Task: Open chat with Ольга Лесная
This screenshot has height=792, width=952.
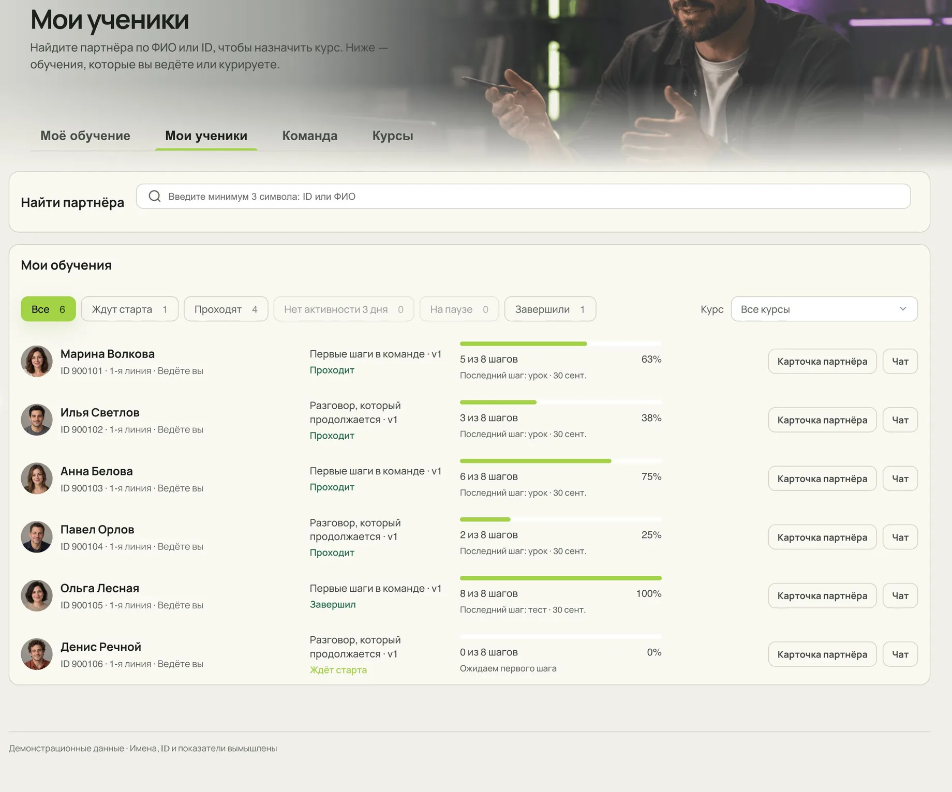Action: 900,595
